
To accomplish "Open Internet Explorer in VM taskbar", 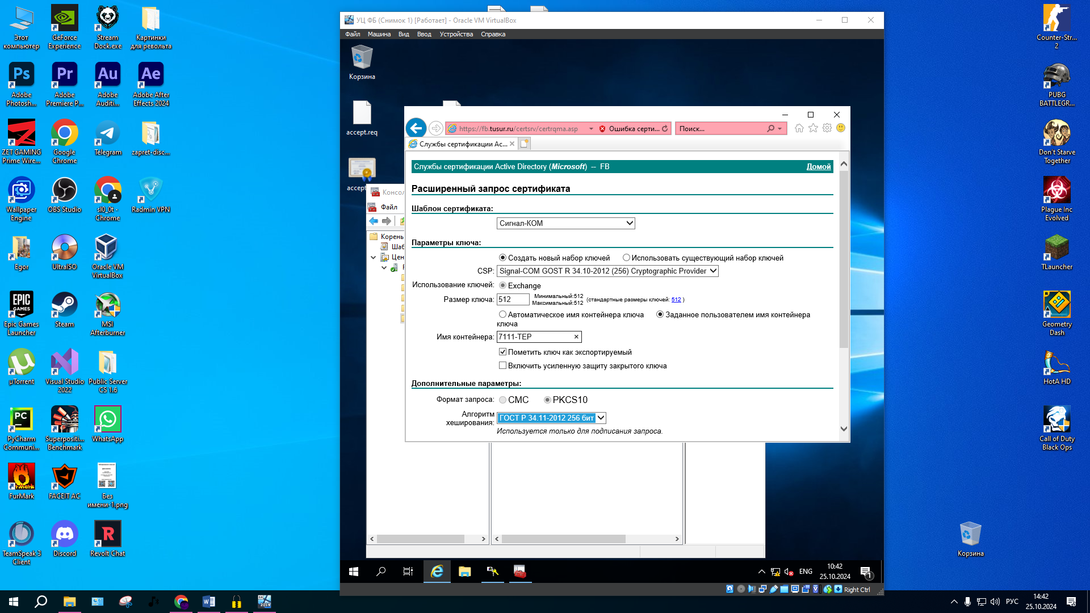I will point(437,572).
